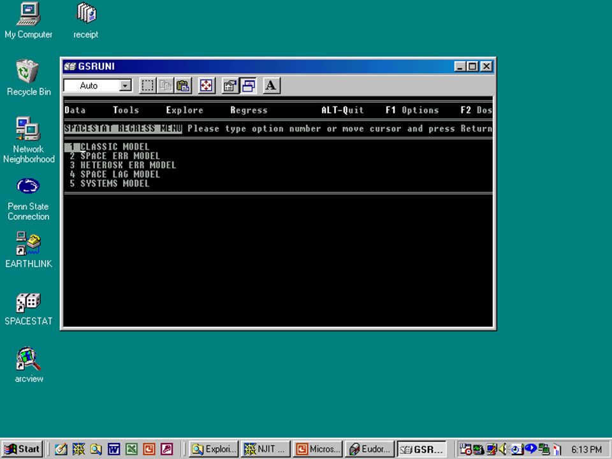Viewport: 612px width, 459px height.
Task: Select the receipt desktop icon
Action: click(x=86, y=20)
